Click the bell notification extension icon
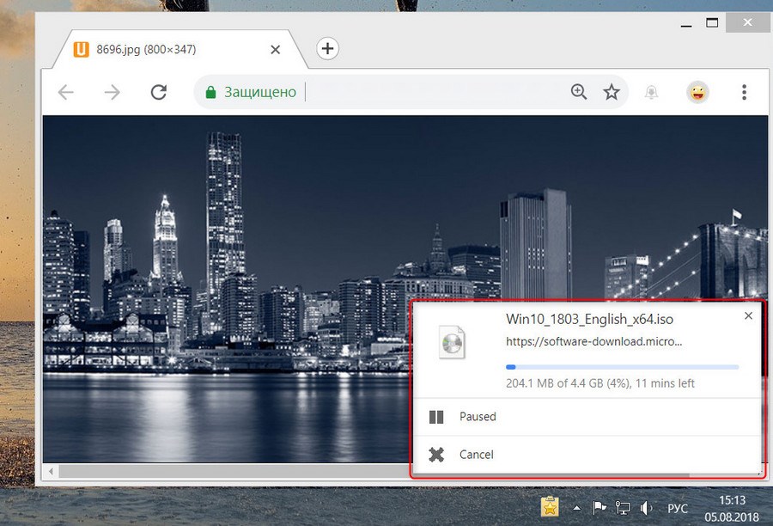This screenshot has height=526, width=773. [x=651, y=92]
